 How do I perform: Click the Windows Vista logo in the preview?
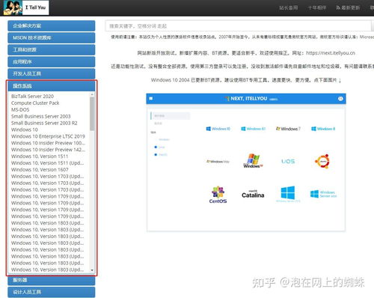pyautogui.click(x=218, y=162)
